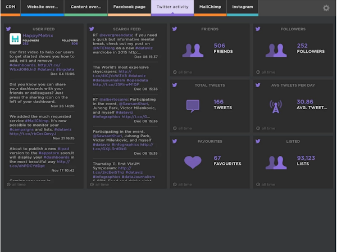Screen dimensions: 337x252
Task: Open the #ipad hashtag link
Action: tap(63, 148)
